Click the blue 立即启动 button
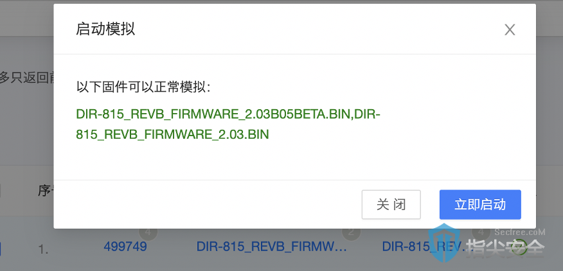This screenshot has width=563, height=271. tap(480, 205)
